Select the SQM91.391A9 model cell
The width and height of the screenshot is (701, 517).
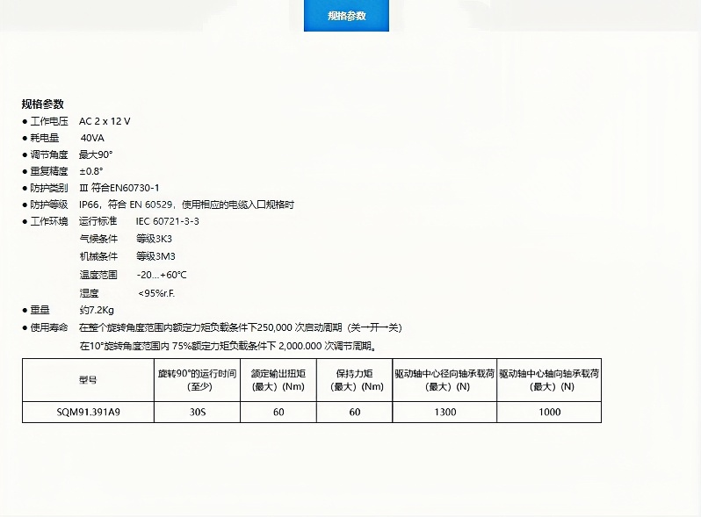pos(88,412)
